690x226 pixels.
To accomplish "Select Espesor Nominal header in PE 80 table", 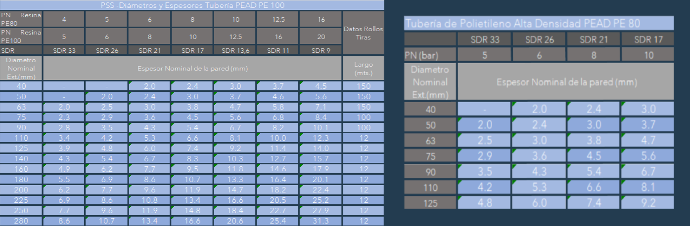I will coord(565,82).
